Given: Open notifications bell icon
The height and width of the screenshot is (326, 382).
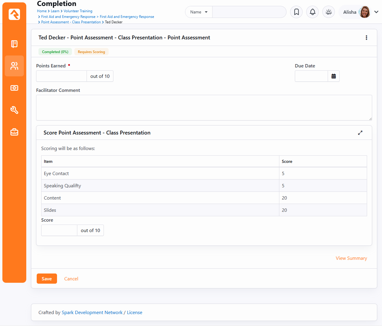Looking at the screenshot, I should point(312,12).
